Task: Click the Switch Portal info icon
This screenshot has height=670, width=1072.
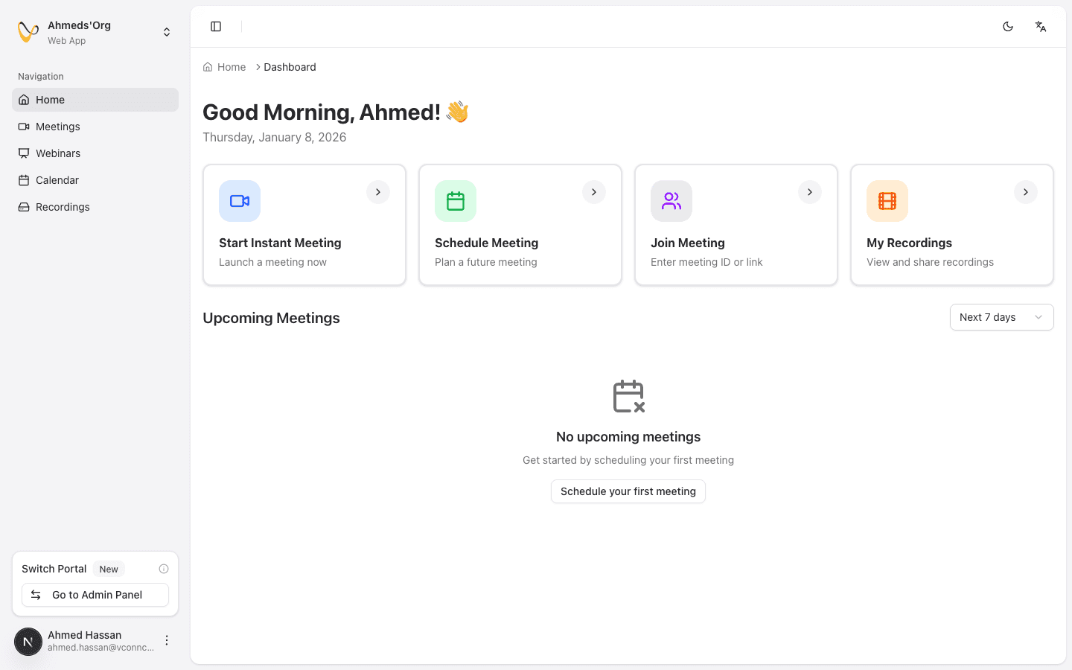Action: [x=164, y=569]
